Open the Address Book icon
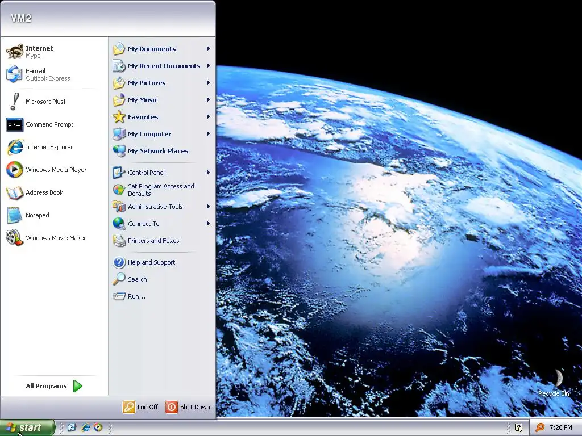The width and height of the screenshot is (582, 436). [14, 193]
